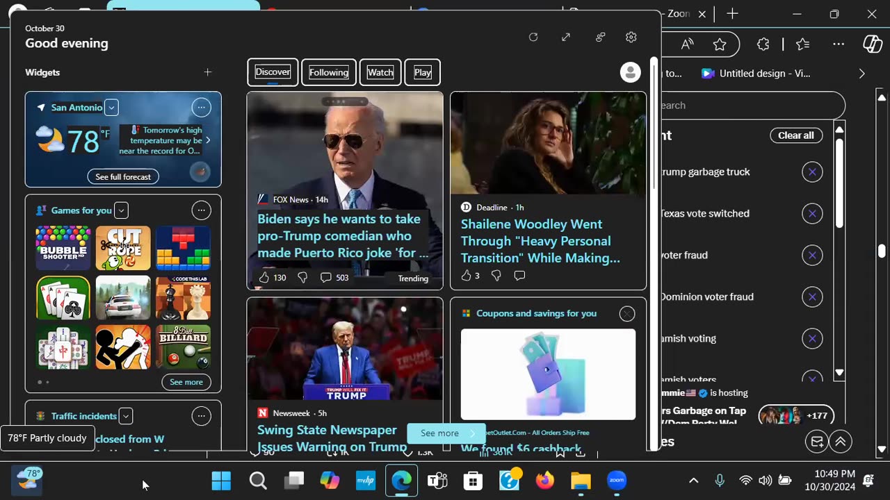Open Untitled design bookmark in Edge
890x500 pixels.
pyautogui.click(x=756, y=74)
